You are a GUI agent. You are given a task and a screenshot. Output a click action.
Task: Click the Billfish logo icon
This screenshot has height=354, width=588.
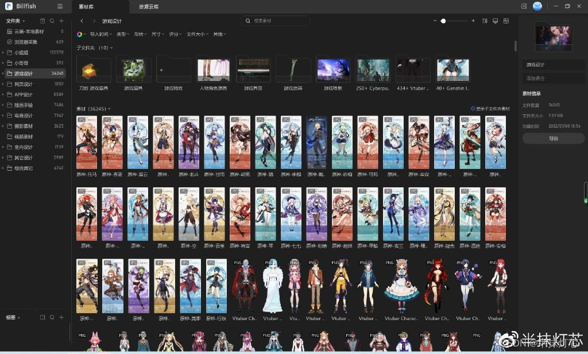point(9,6)
